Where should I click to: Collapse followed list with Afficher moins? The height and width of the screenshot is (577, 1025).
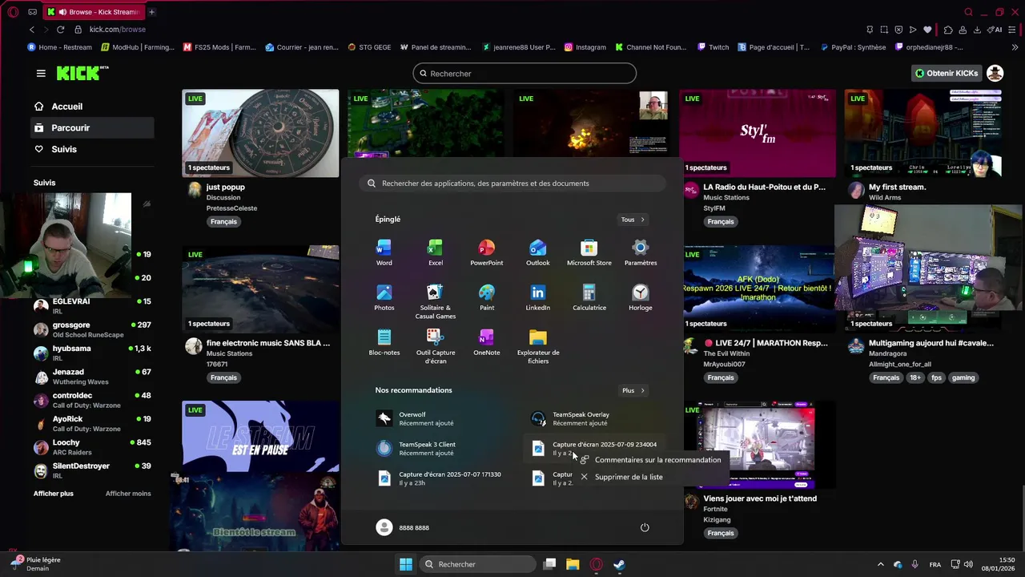click(128, 494)
